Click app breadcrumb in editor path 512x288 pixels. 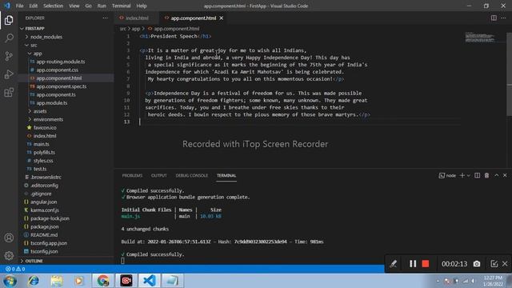tap(136, 29)
